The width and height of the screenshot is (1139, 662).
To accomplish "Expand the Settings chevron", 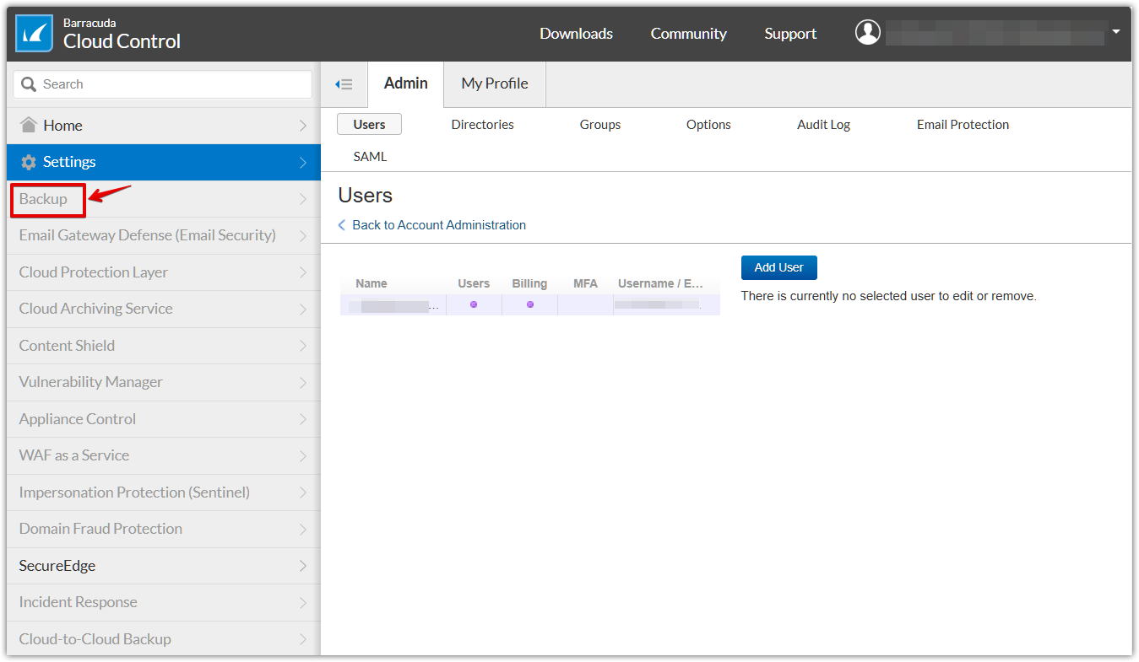I will tap(303, 162).
